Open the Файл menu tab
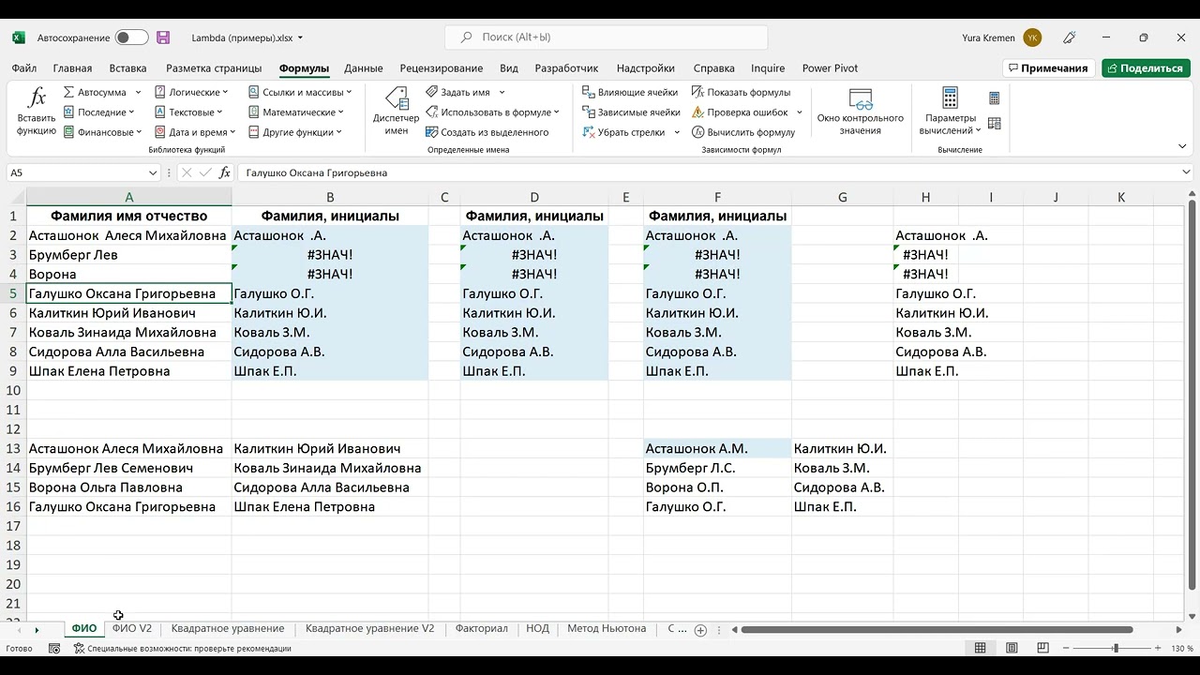 [24, 68]
